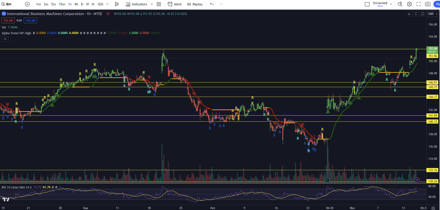Undo the last chart action
The height and width of the screenshot is (210, 440).
(x=212, y=4)
